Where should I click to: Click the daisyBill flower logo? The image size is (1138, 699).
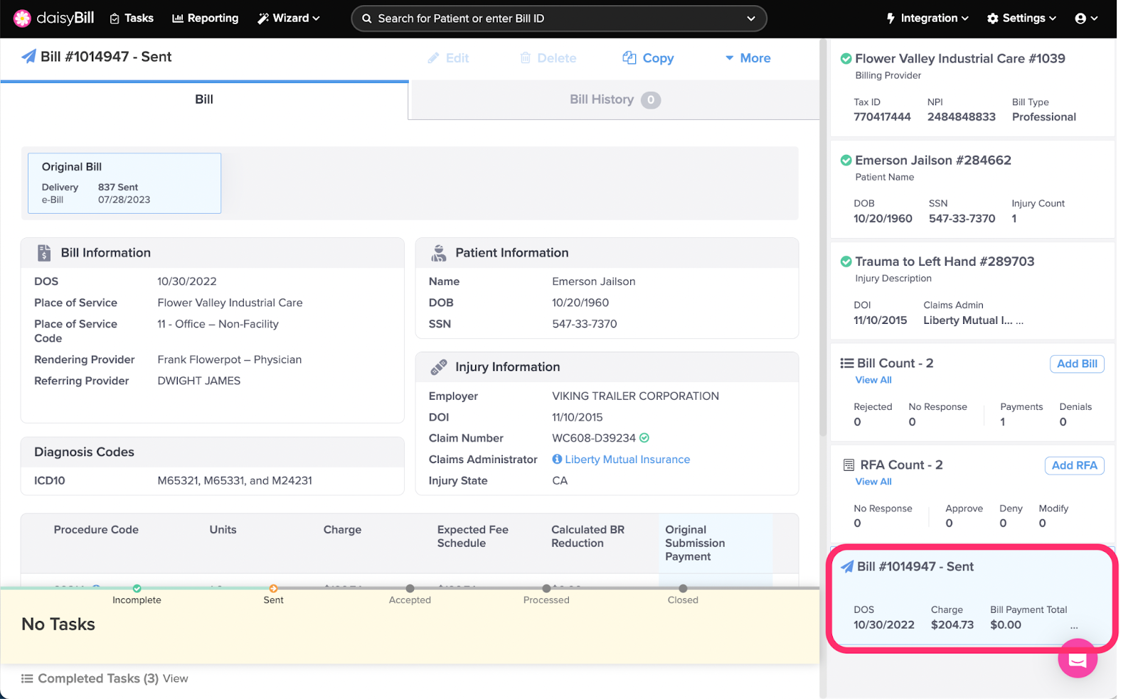pos(22,18)
